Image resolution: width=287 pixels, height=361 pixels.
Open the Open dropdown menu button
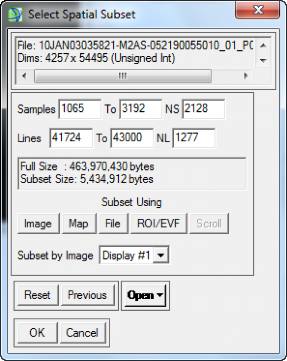click(145, 295)
